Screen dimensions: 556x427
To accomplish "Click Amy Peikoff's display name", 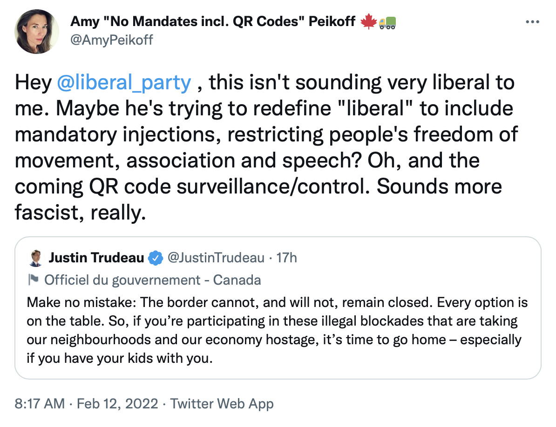I will pyautogui.click(x=213, y=21).
